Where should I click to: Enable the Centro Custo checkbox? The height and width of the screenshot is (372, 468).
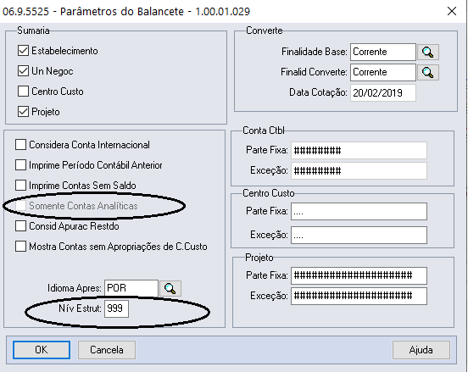[23, 92]
